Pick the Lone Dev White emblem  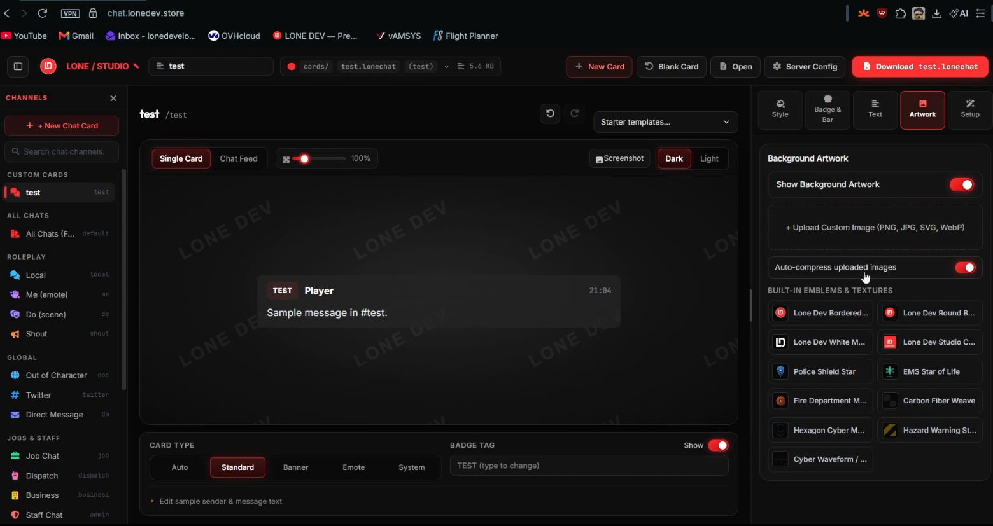pos(820,342)
